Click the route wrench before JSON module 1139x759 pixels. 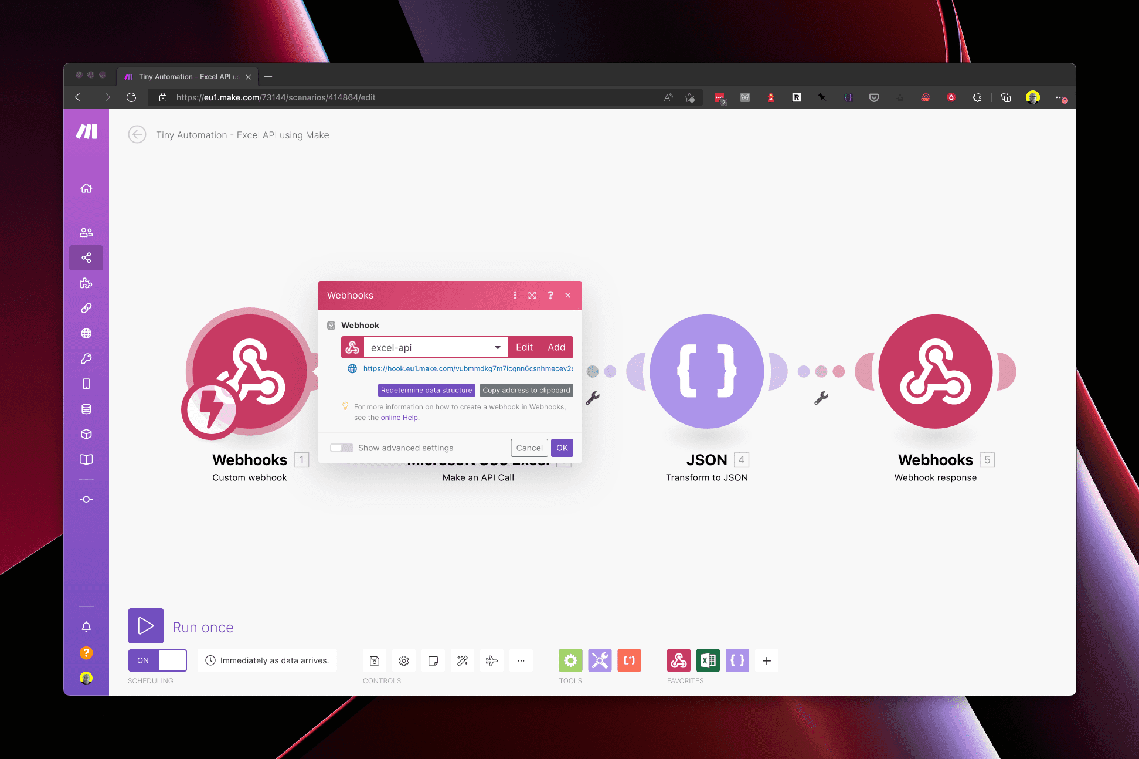point(593,398)
